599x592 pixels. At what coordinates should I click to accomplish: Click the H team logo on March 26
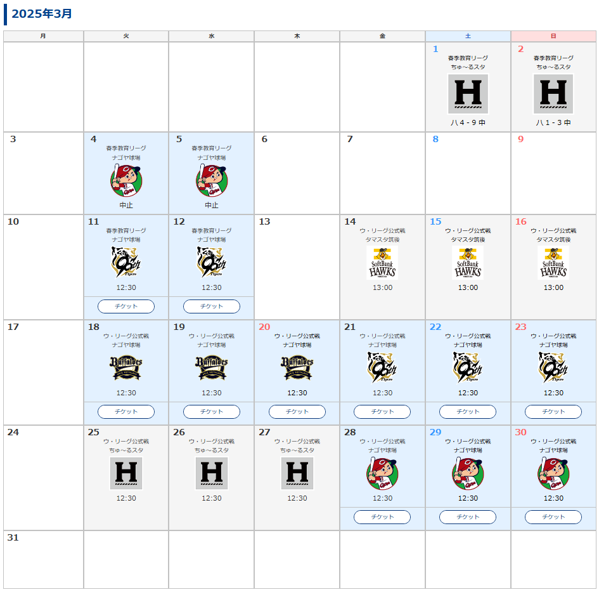point(212,473)
